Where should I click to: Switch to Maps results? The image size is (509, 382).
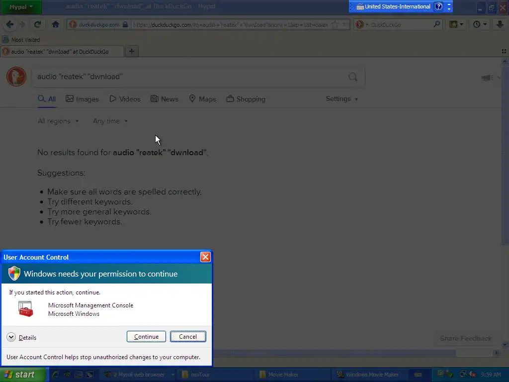(203, 99)
